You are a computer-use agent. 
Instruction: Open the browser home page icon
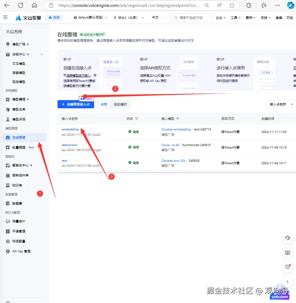click(x=34, y=5)
